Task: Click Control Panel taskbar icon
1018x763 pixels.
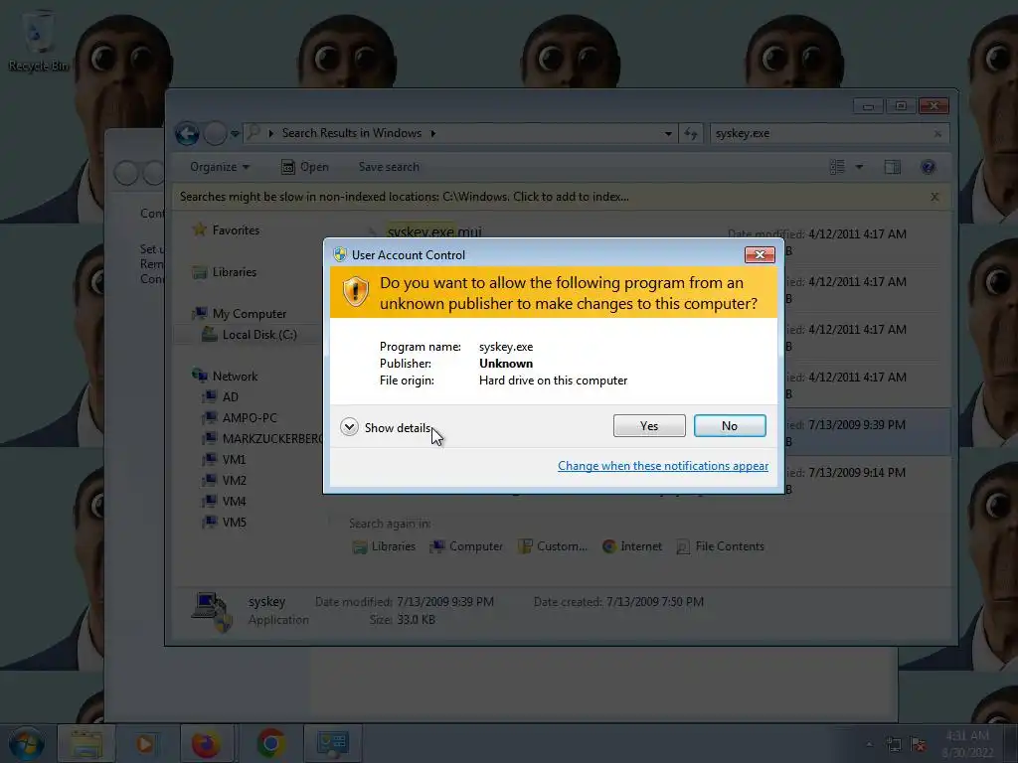Action: 332,743
